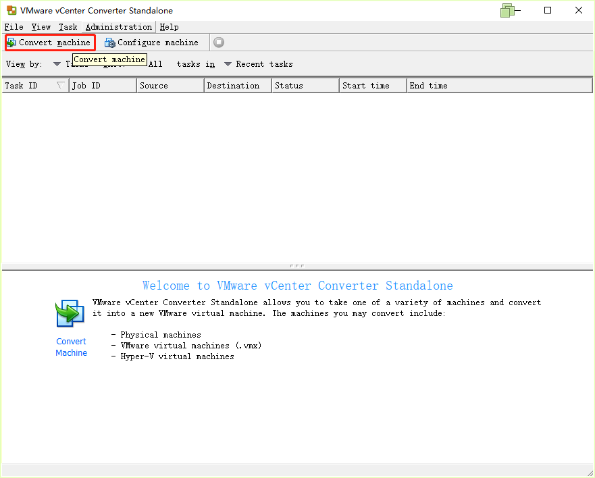Screen dimensions: 595x478
Task: Close the vCenter Converter window
Action: tap(579, 10)
